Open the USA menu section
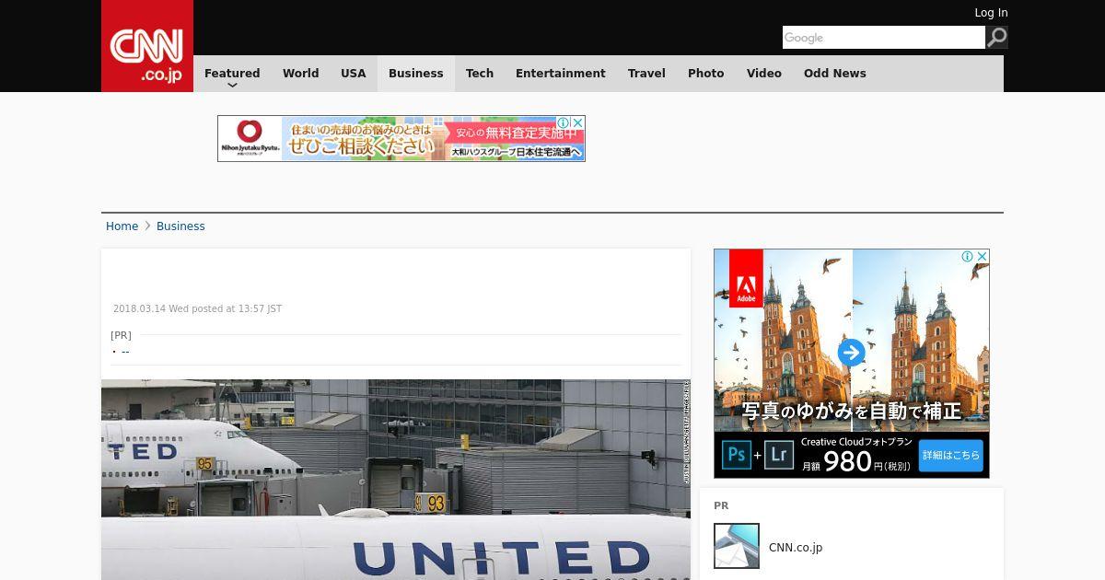Image resolution: width=1105 pixels, height=580 pixels. (354, 74)
